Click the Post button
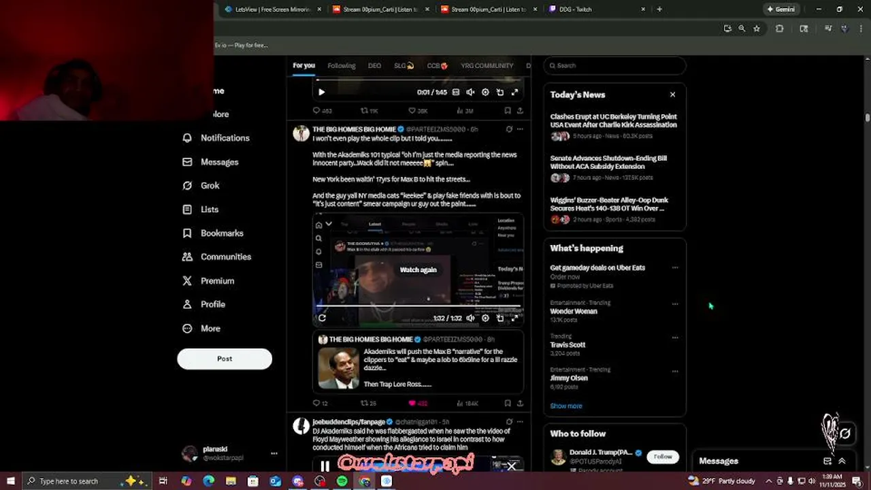 tap(225, 359)
